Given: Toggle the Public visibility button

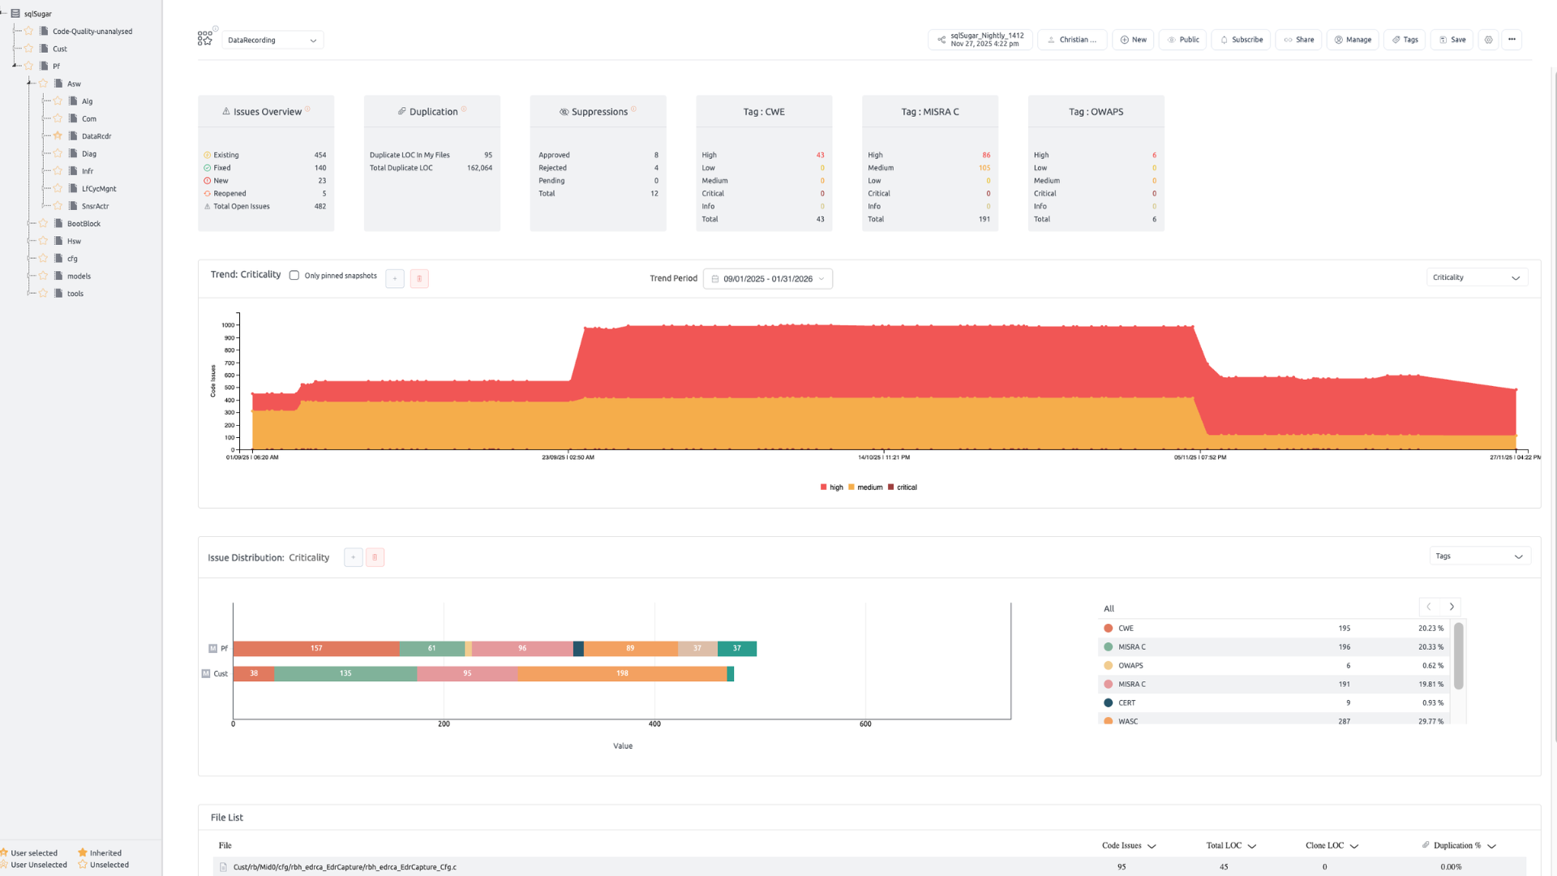Looking at the screenshot, I should (x=1182, y=40).
